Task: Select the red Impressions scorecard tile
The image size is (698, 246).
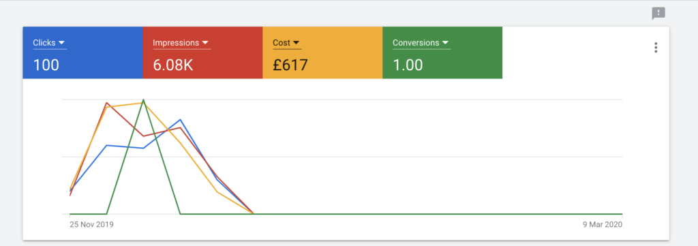Action: click(202, 52)
